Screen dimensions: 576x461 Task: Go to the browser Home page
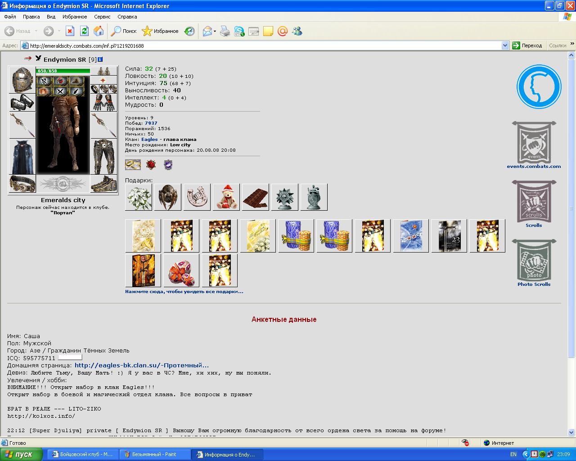coord(99,31)
